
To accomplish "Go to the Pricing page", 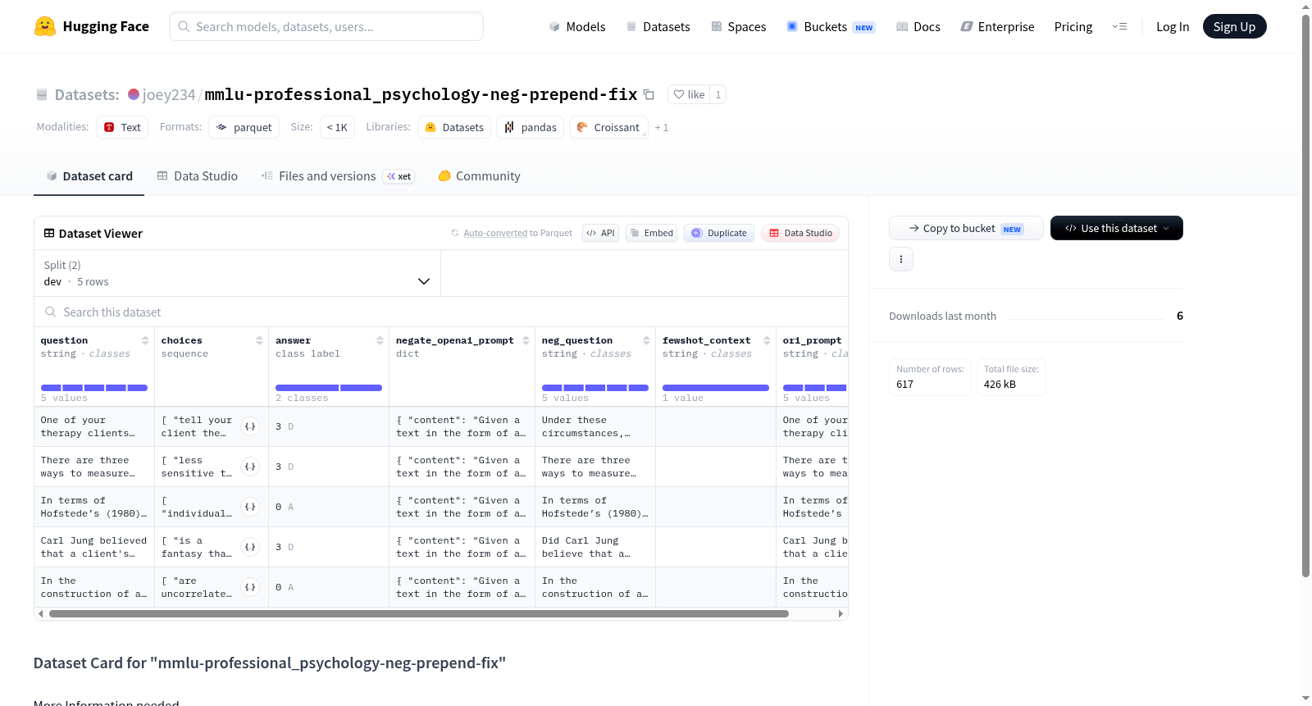I will click(1073, 26).
